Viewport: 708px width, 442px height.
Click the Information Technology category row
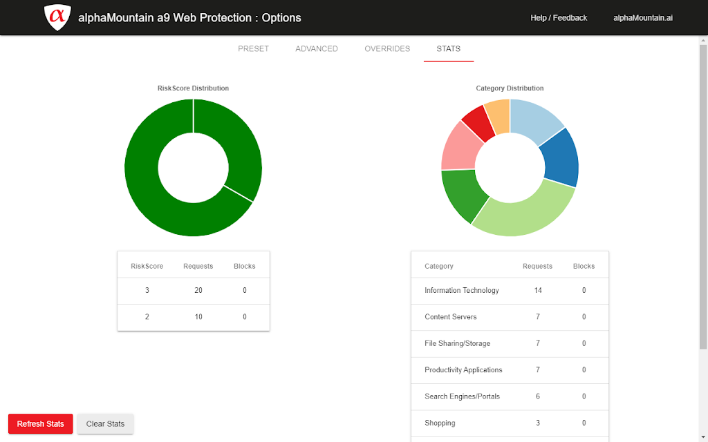pos(510,291)
